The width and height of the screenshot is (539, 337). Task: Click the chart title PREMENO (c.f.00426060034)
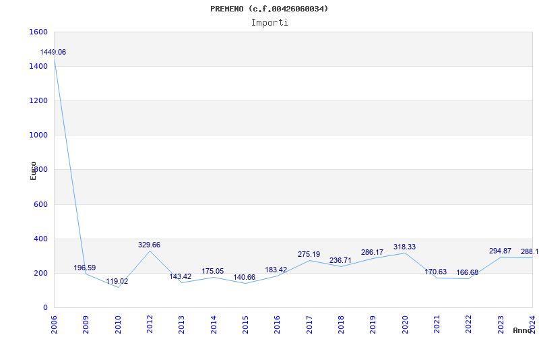point(269,9)
